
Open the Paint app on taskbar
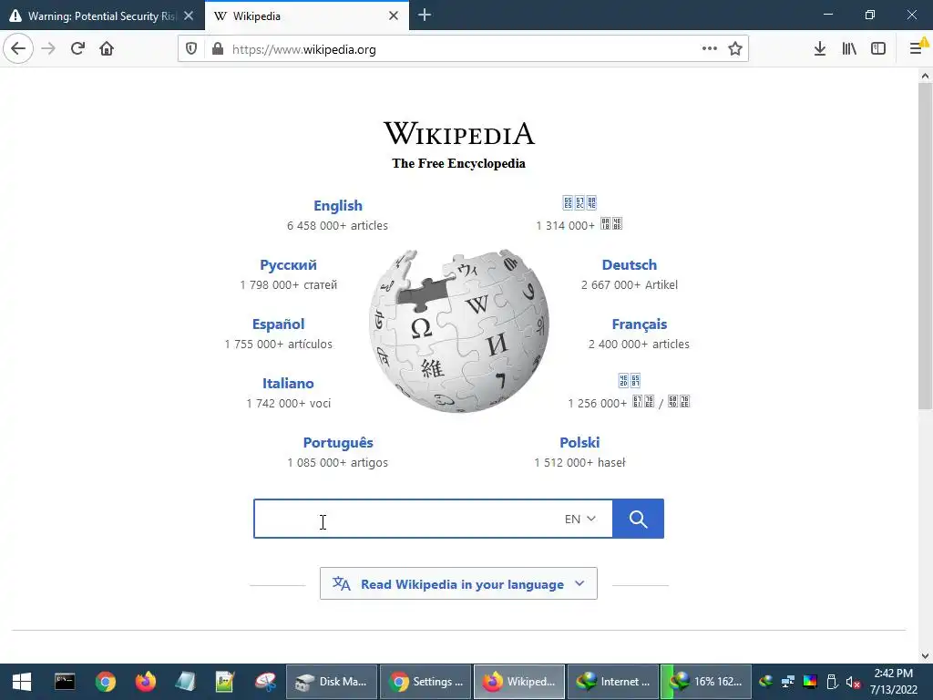[x=265, y=682]
